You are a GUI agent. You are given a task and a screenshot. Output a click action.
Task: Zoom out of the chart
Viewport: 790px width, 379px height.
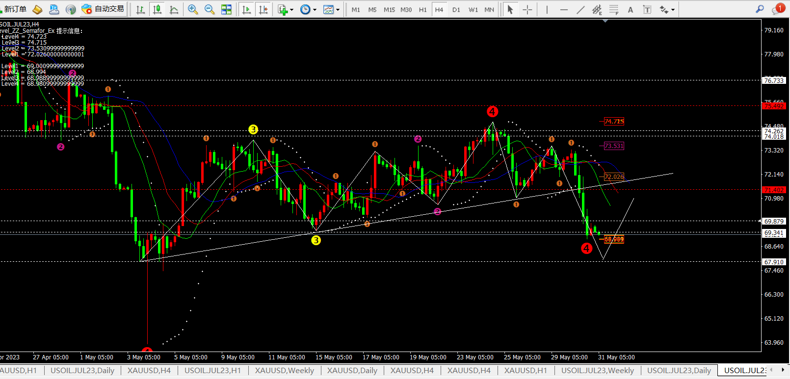210,9
